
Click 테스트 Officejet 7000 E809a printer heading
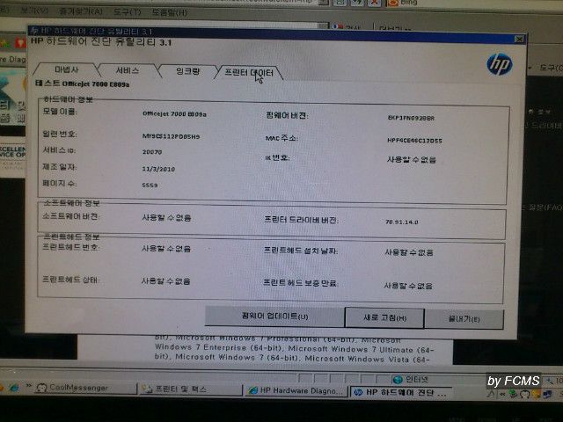coord(82,84)
